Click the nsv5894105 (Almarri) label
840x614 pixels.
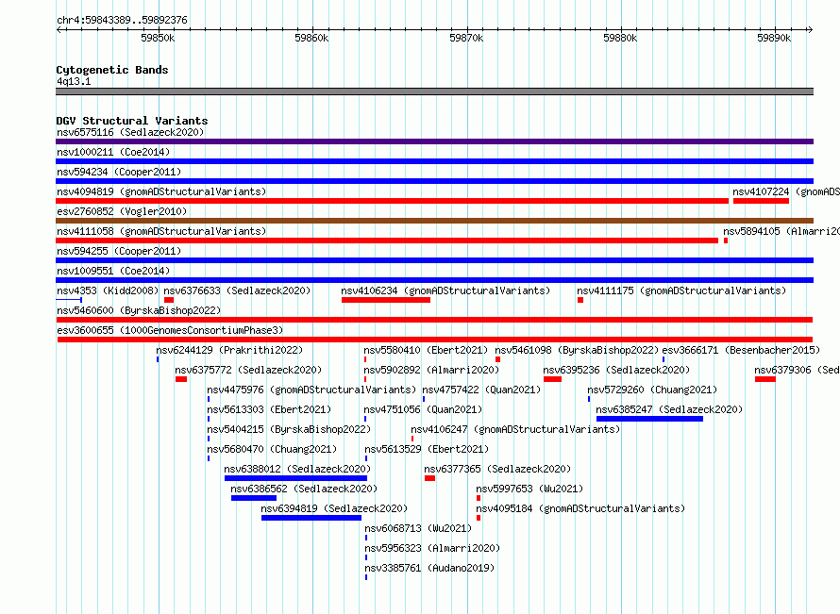[x=781, y=231]
